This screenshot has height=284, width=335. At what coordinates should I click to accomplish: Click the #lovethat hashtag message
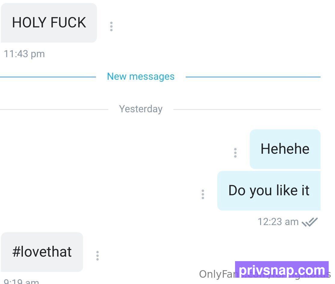pos(42,252)
